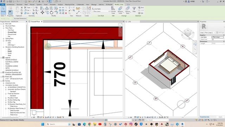Click the Text A icon in quick access toolbar
225x127 pixels.
coord(39,1)
